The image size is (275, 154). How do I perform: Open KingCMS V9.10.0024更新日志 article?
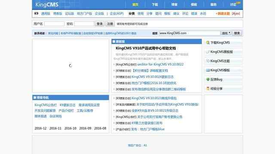tap(153, 77)
